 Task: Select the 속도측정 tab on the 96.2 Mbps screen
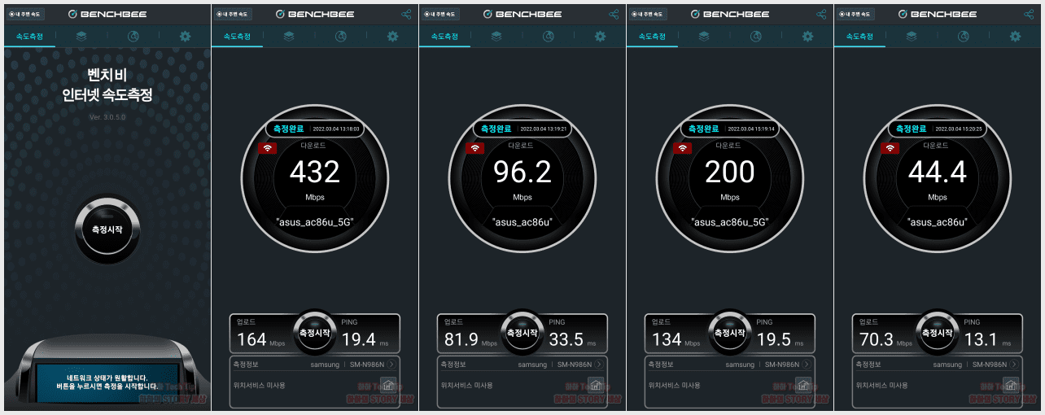coord(445,37)
